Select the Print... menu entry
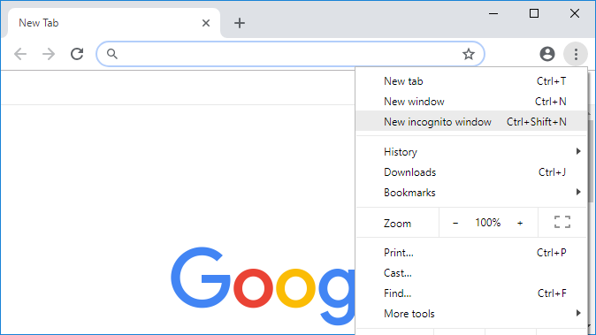 pyautogui.click(x=471, y=253)
